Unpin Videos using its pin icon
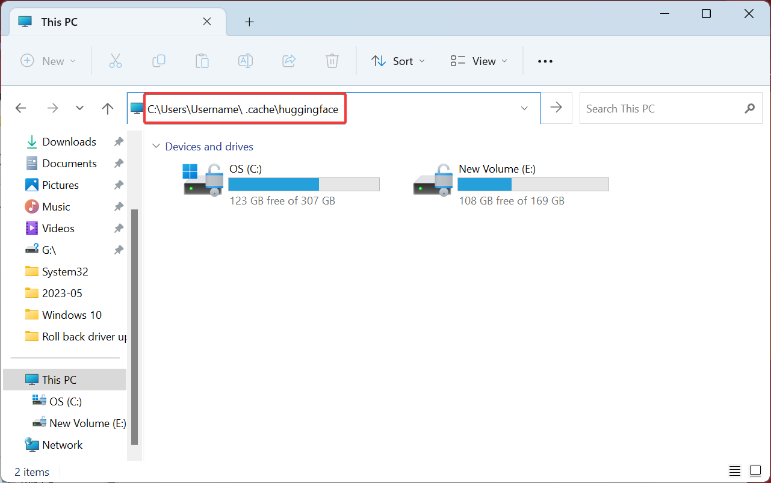The width and height of the screenshot is (771, 483). 119,229
